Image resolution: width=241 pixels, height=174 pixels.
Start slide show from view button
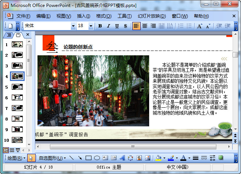(x=18, y=150)
